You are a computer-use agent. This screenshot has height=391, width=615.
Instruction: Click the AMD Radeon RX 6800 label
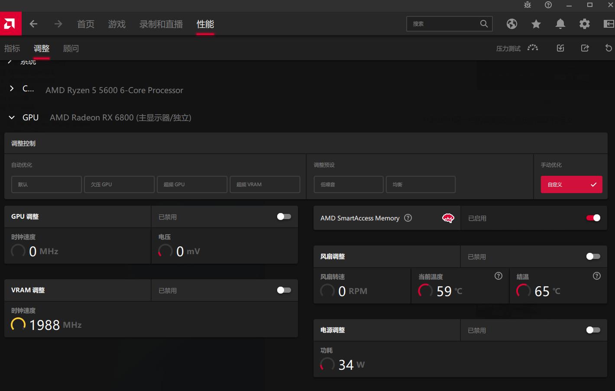click(x=120, y=117)
